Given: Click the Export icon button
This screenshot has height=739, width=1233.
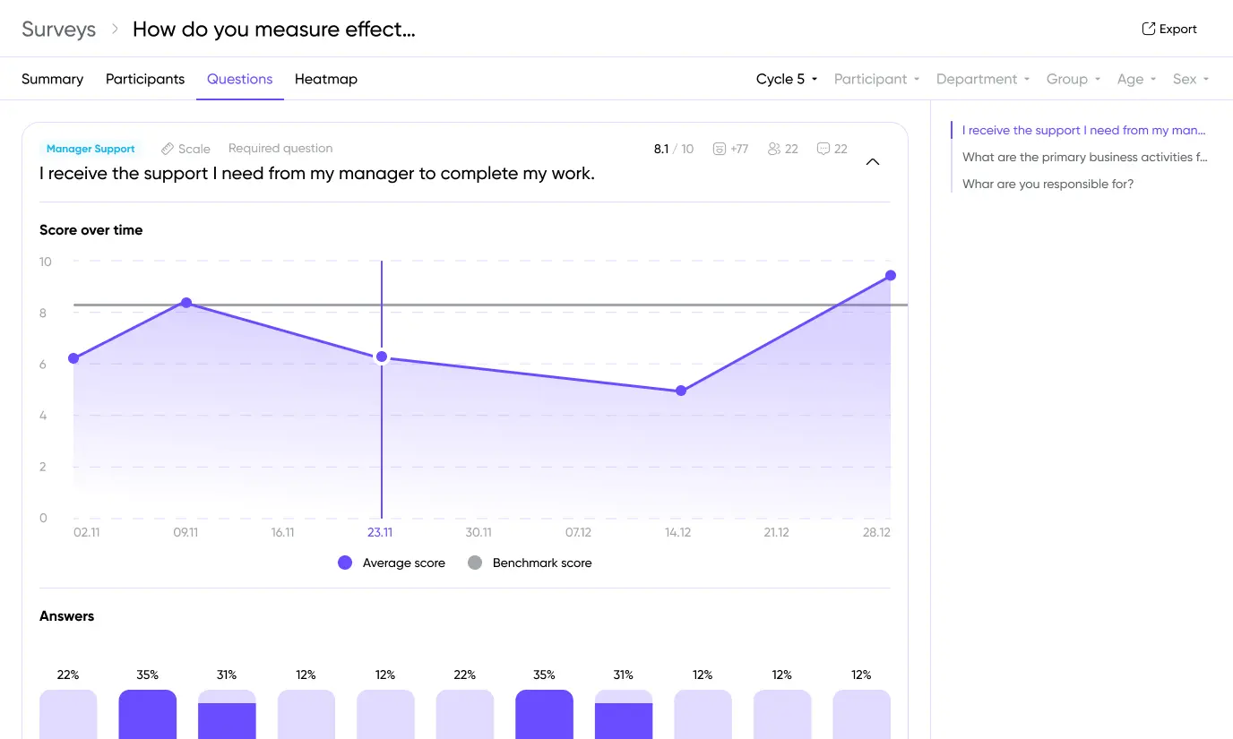Looking at the screenshot, I should (1148, 29).
